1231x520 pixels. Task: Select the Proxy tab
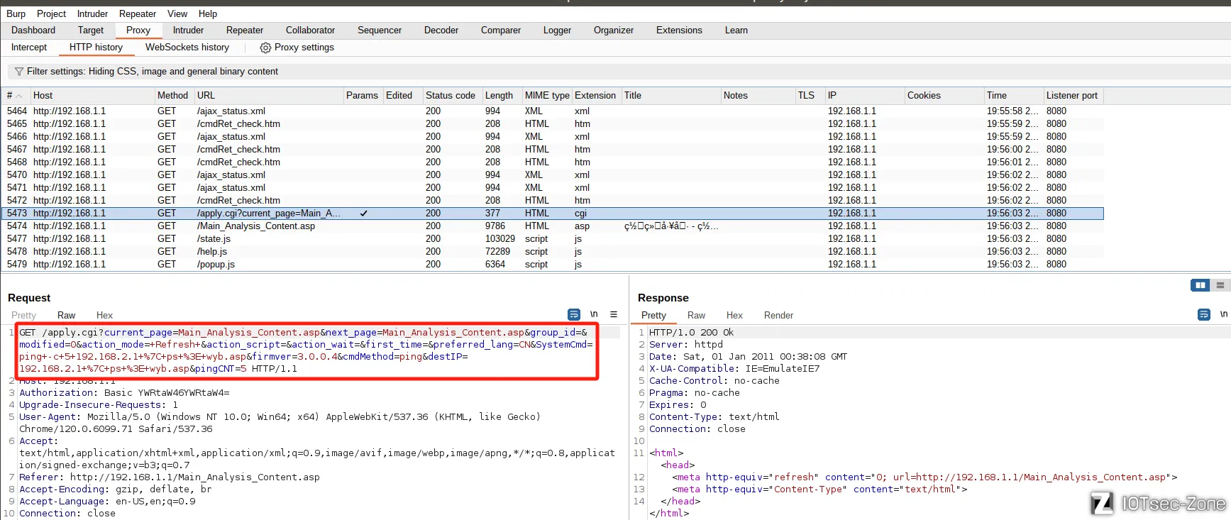[x=138, y=31]
